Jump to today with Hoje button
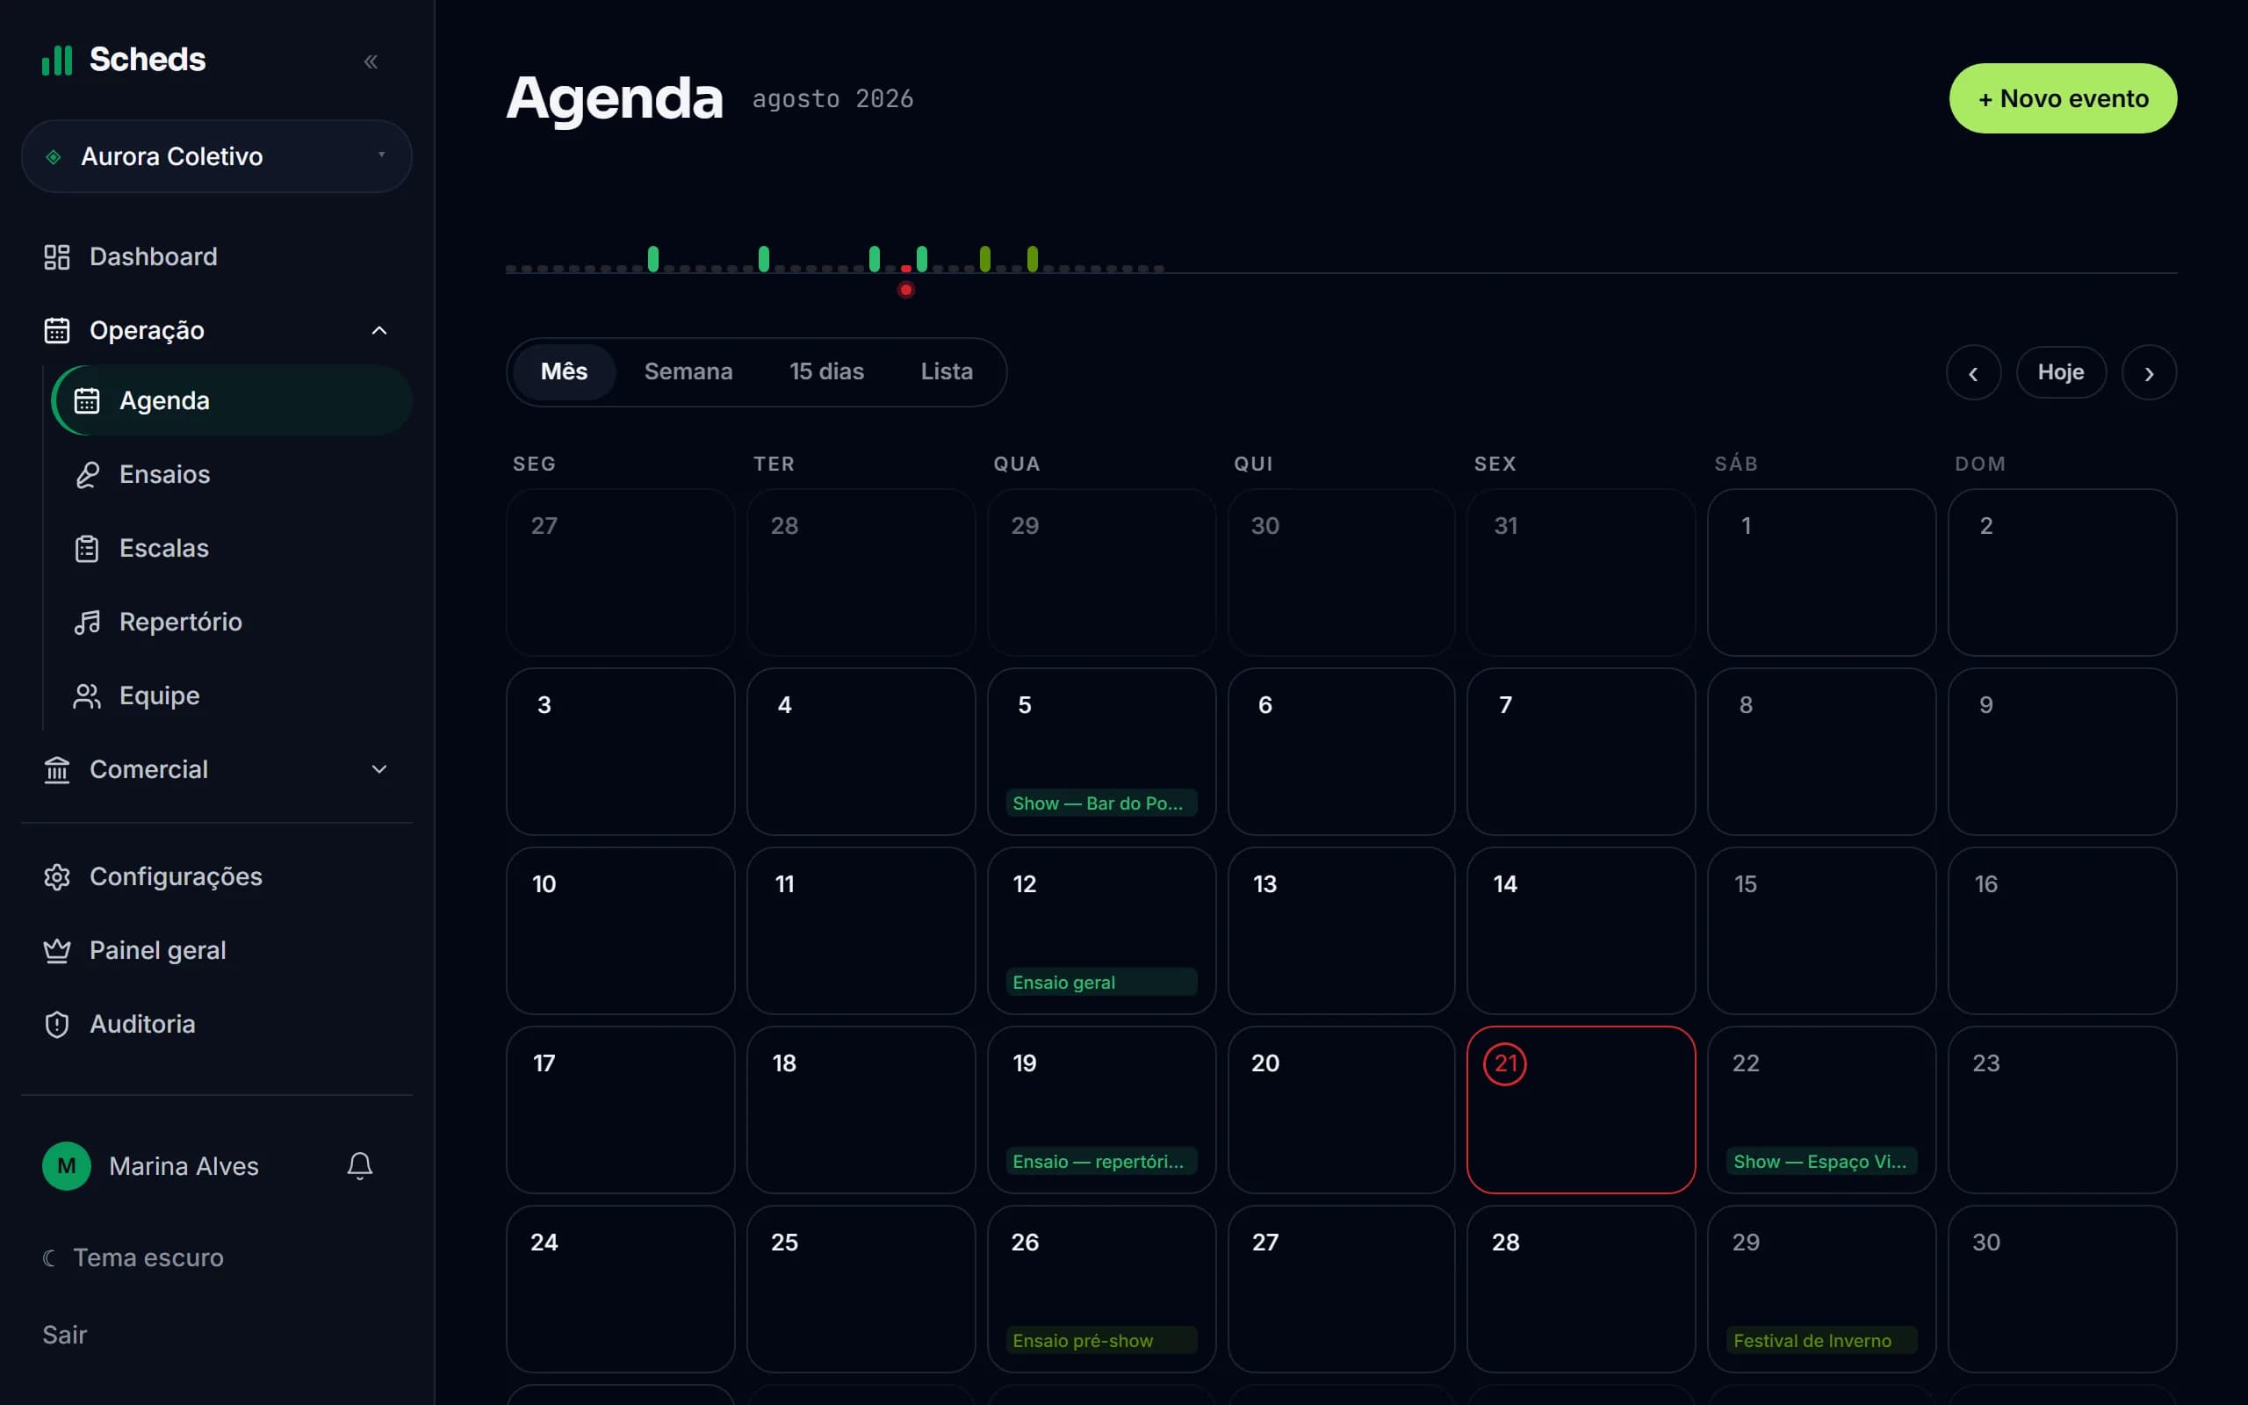This screenshot has width=2248, height=1405. 2060,372
